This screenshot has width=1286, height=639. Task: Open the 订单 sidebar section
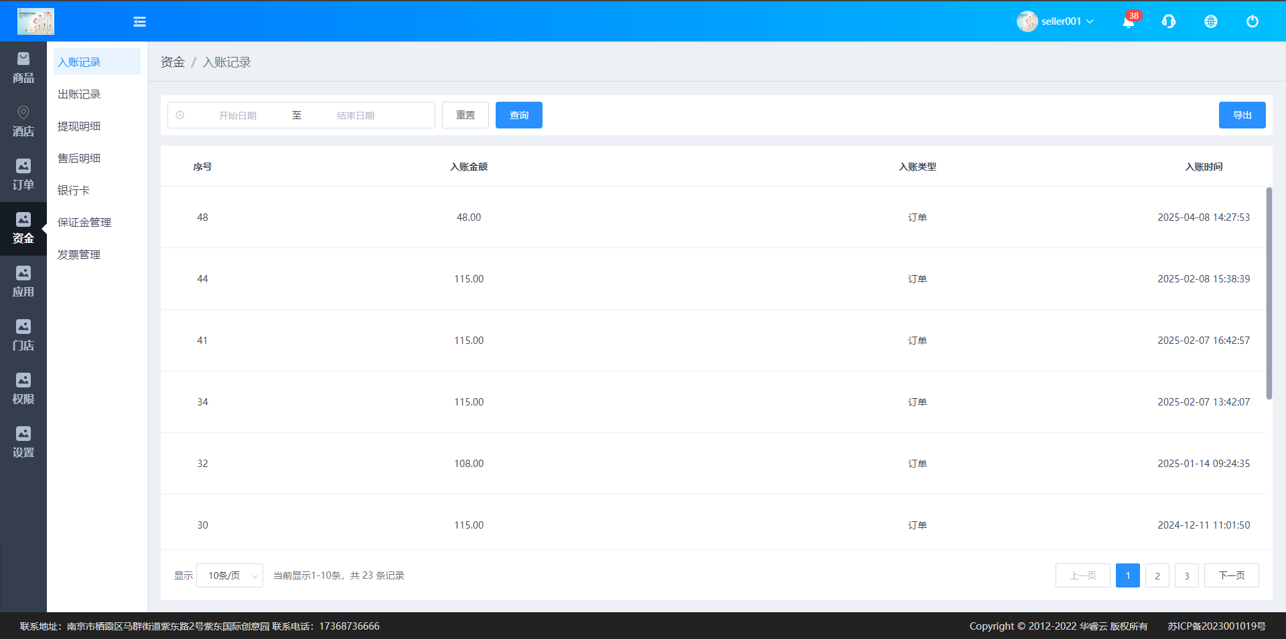point(23,175)
